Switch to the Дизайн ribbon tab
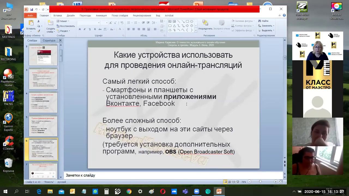 [71, 16]
